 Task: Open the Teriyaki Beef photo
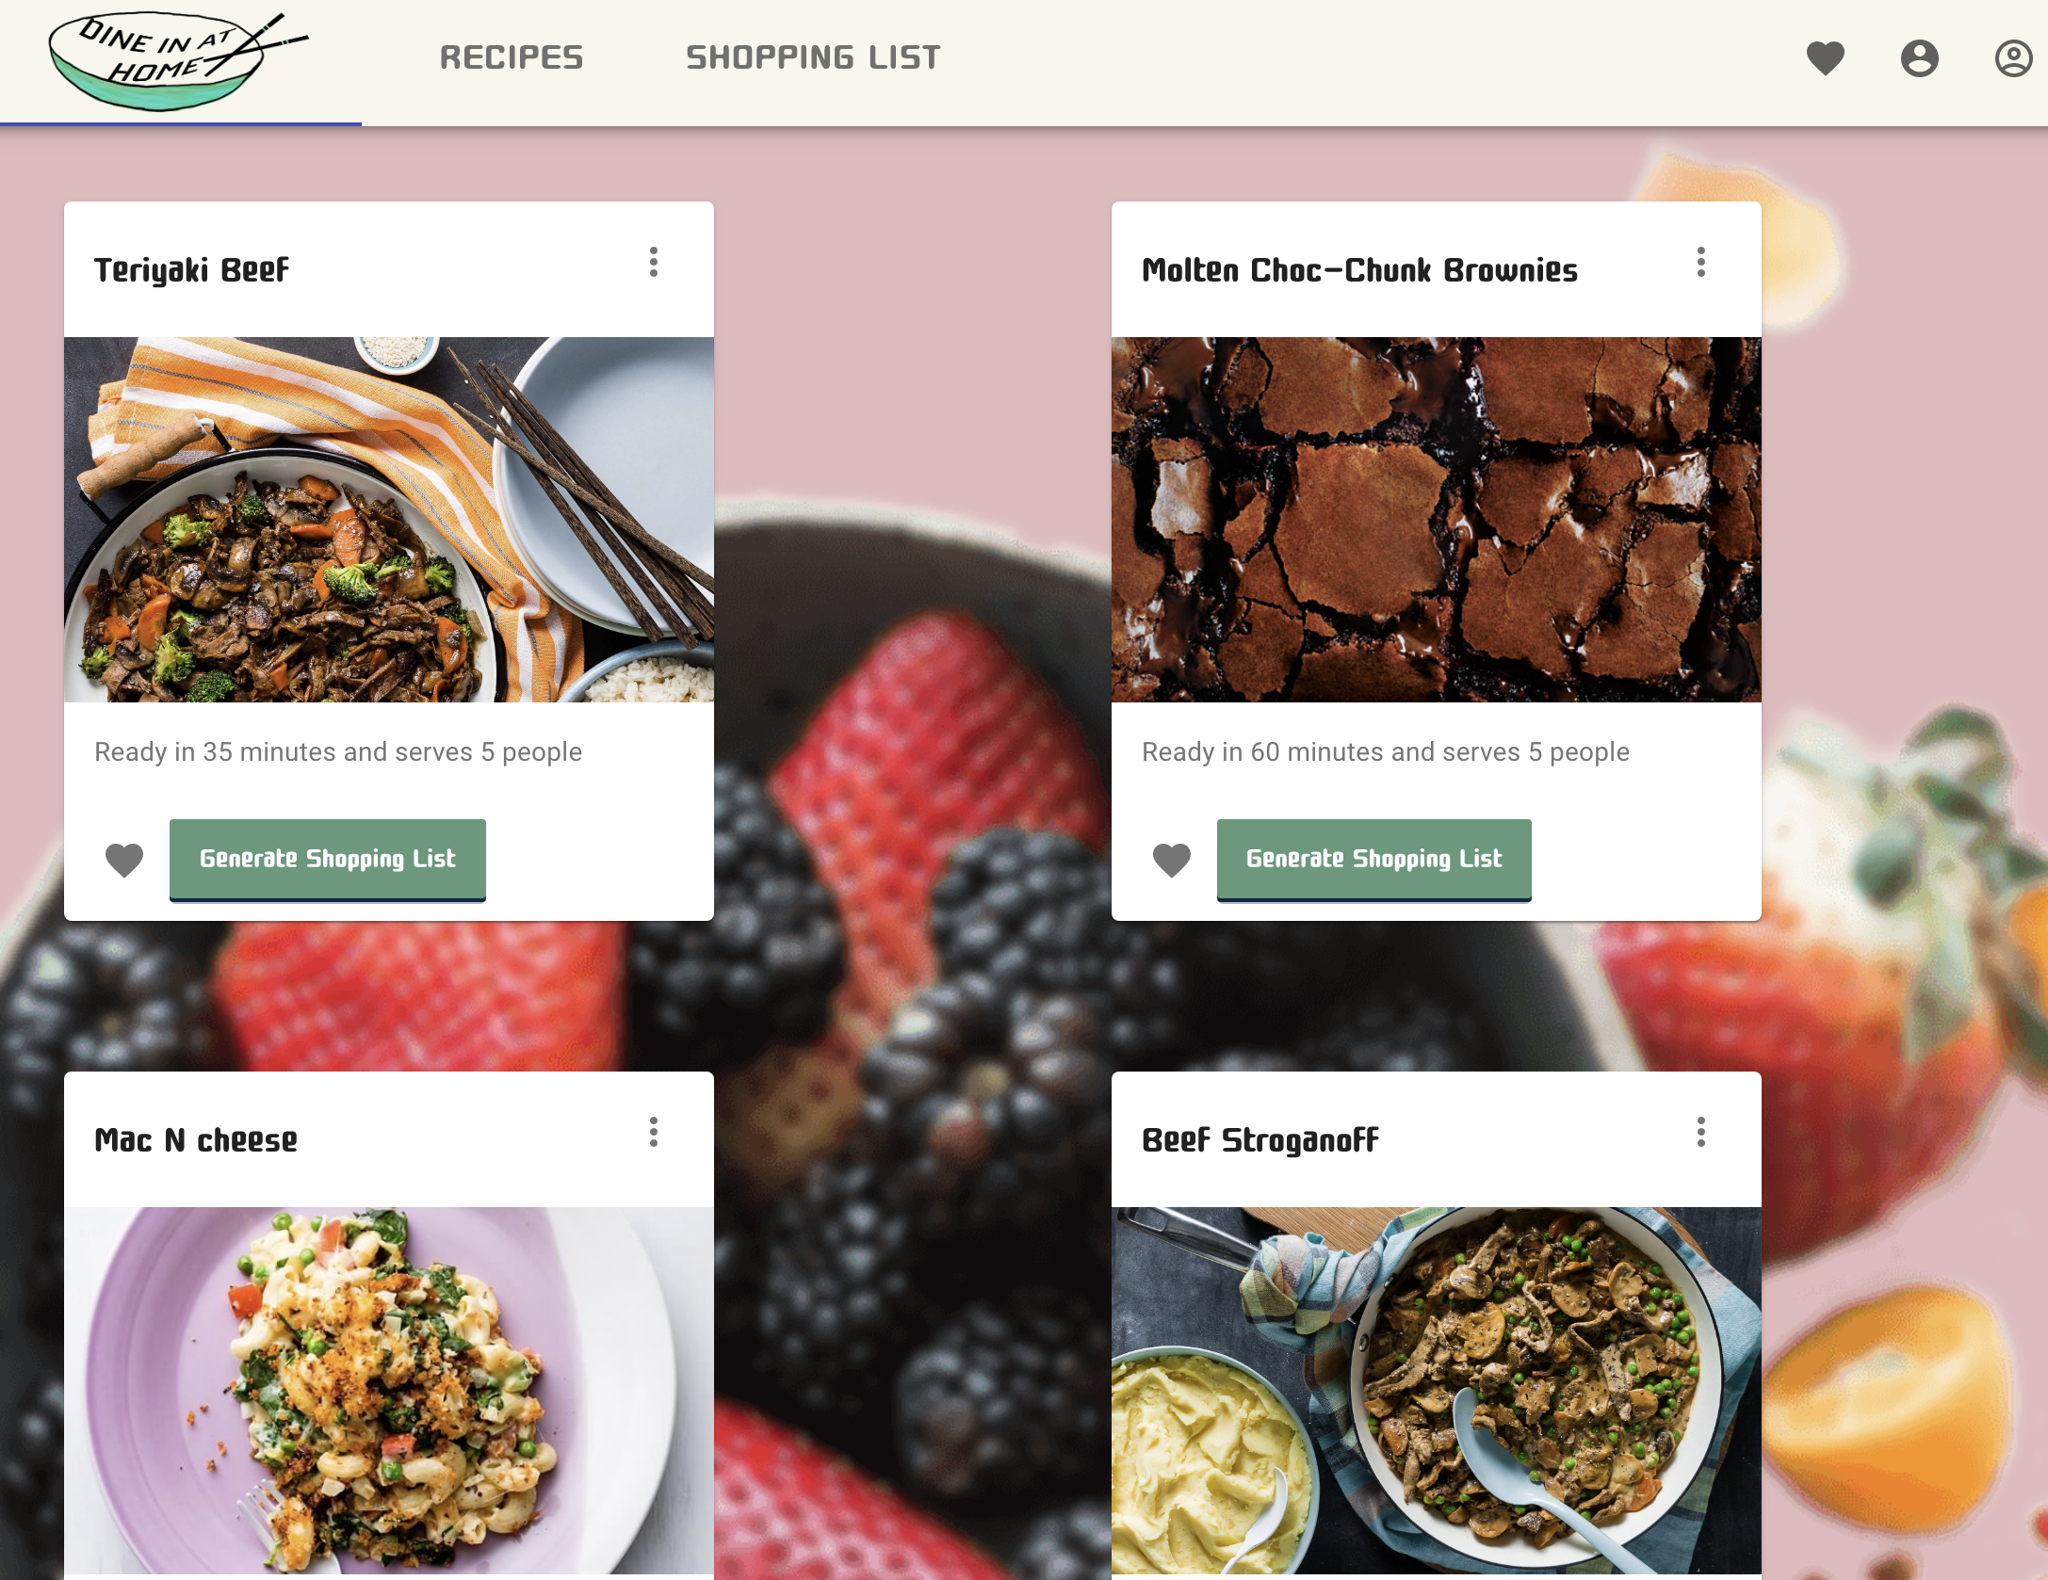coord(389,520)
